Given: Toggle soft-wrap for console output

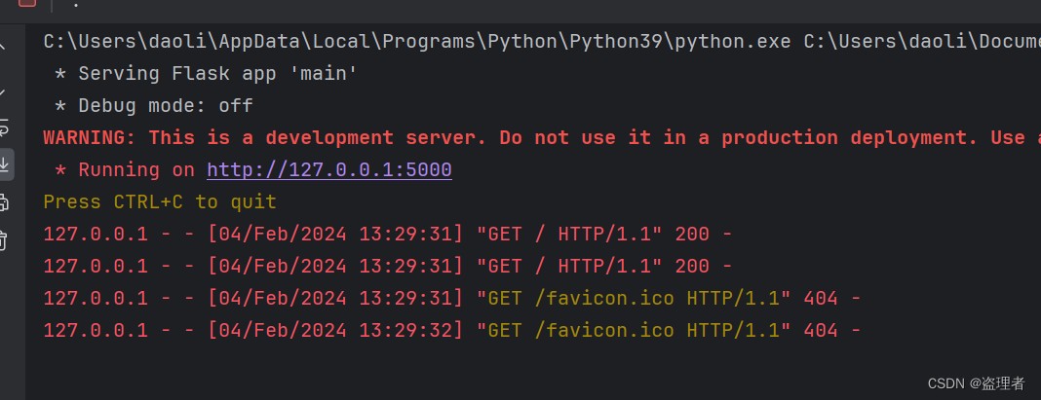Looking at the screenshot, I should pos(3,127).
